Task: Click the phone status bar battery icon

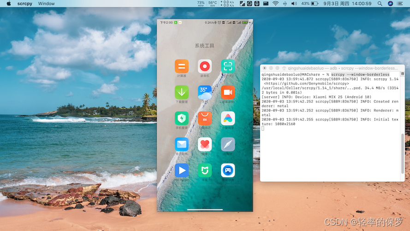Action: 245,23
